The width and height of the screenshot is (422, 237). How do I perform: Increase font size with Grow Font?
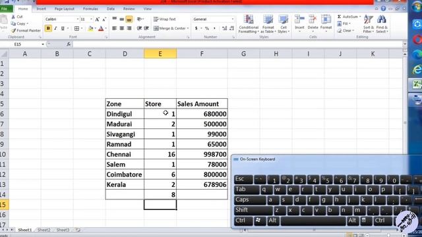97,19
